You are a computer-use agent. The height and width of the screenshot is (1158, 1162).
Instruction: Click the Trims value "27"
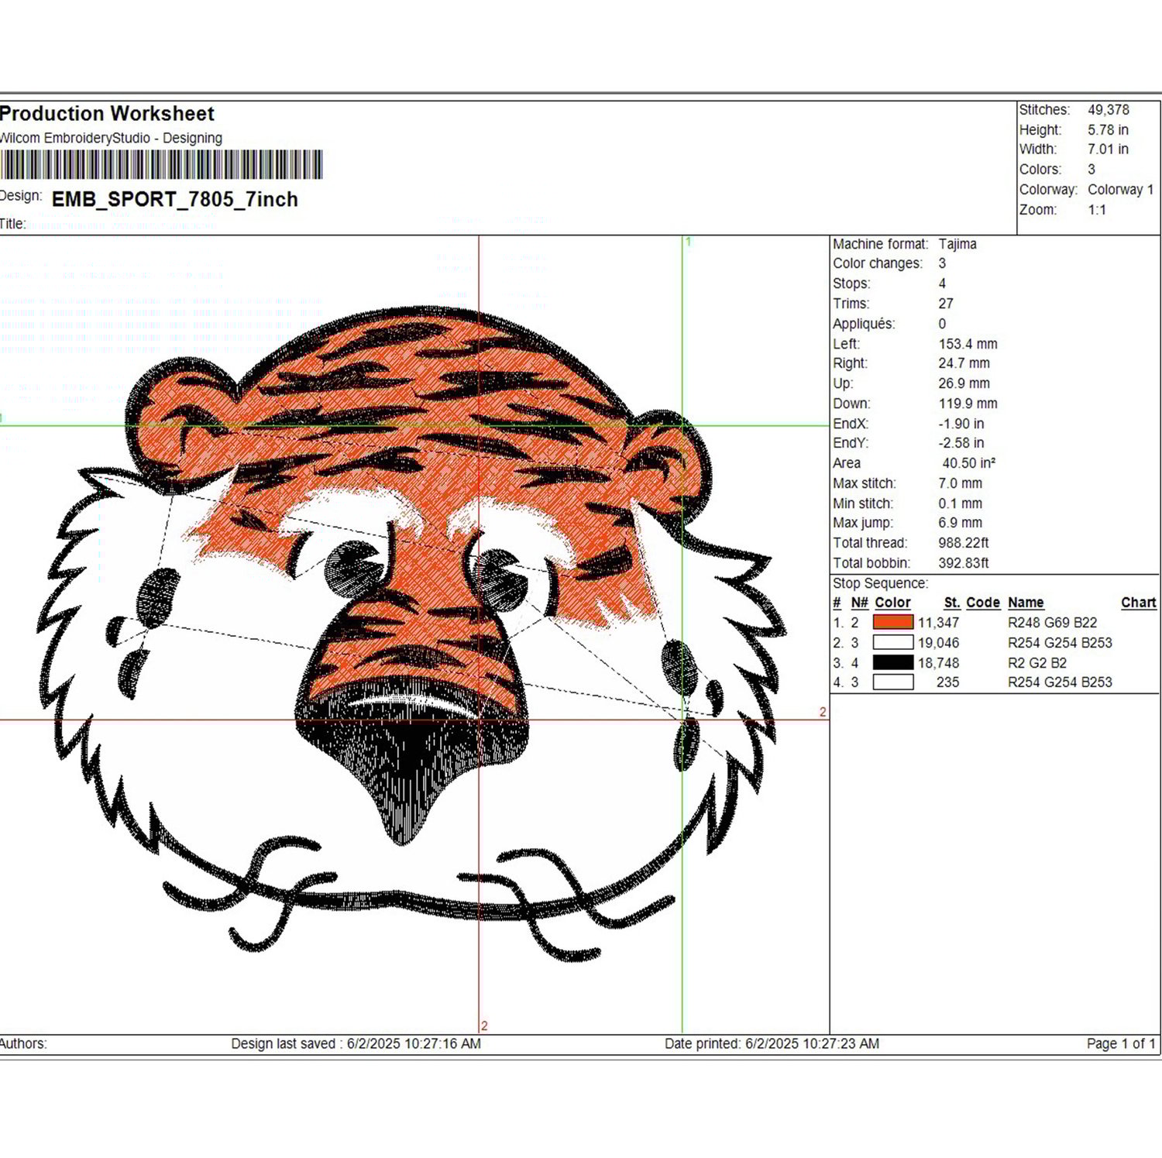[946, 304]
